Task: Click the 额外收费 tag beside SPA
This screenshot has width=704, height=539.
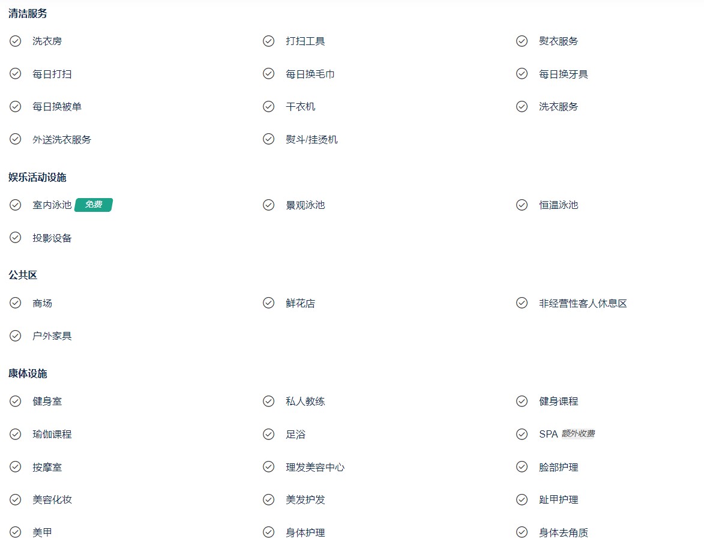Action: (x=578, y=433)
